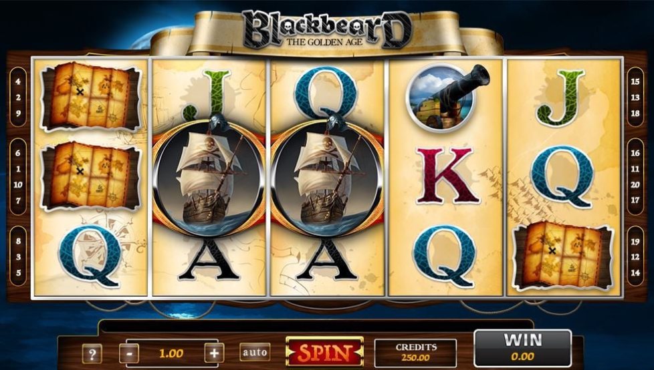
Task: Click the red SPIN button
Action: pyautogui.click(x=324, y=352)
